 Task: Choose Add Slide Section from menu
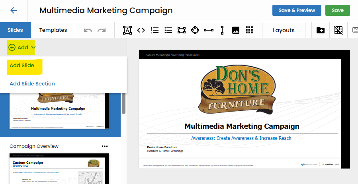[32, 84]
